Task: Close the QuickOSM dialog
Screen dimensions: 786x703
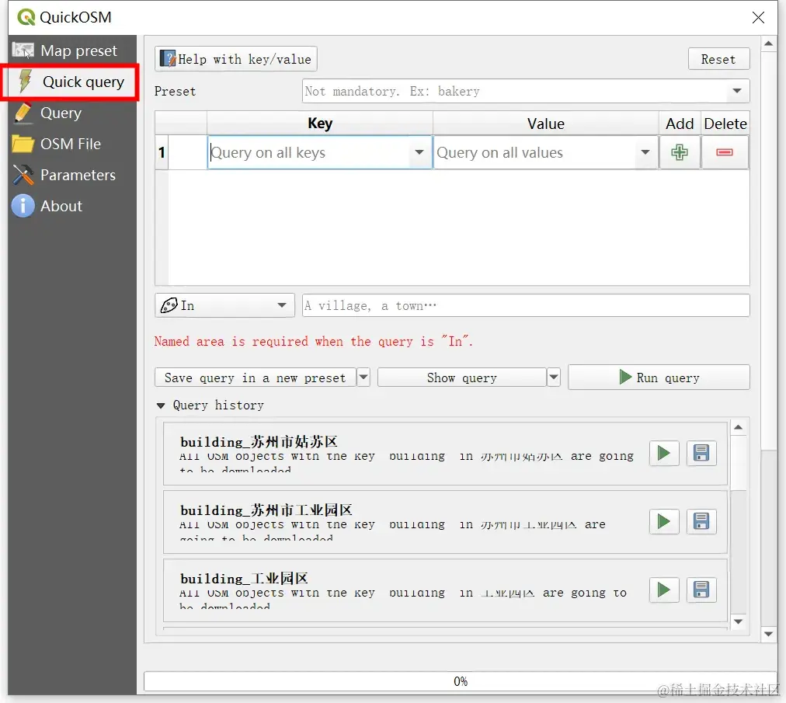Action: [x=758, y=18]
